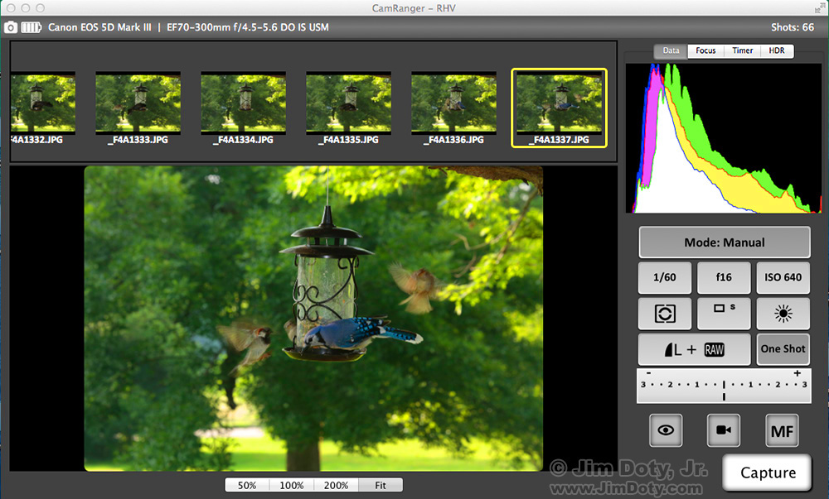Toggle live view with the eye icon
This screenshot has width=829, height=499.
pos(664,430)
